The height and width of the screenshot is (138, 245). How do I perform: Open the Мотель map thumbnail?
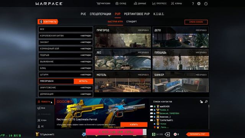(122, 82)
